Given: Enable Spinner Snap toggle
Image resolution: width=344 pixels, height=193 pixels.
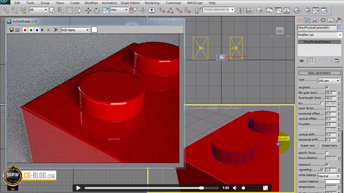Looking at the screenshot, I should [x=188, y=10].
